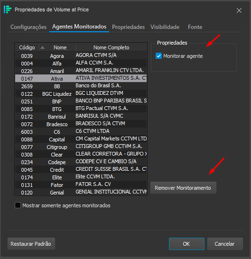Select the Agentes Monitorados tab
Image resolution: width=251 pixels, height=259 pixels.
click(79, 27)
